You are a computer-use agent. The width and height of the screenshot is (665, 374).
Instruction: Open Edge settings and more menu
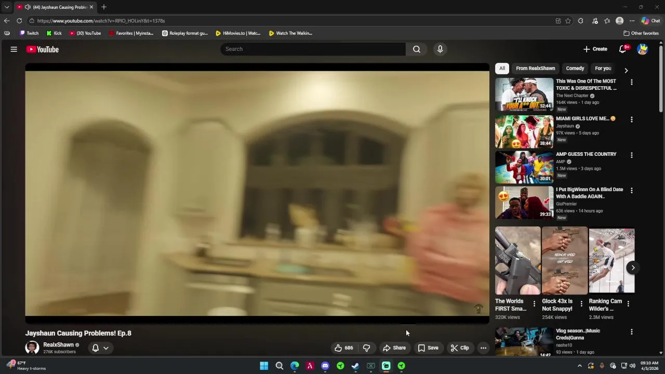point(632,21)
